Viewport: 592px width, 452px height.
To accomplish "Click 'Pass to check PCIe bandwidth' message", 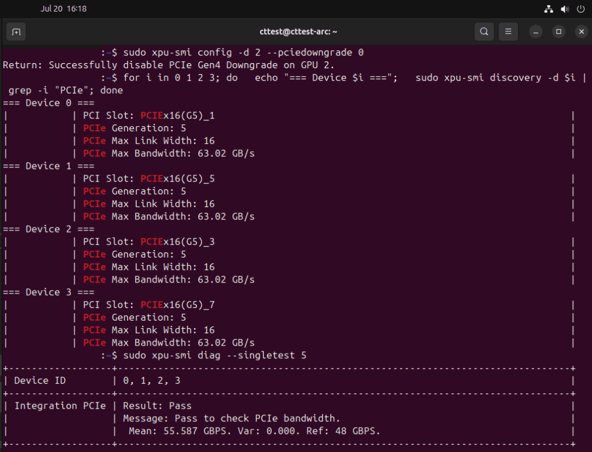I will click(231, 419).
